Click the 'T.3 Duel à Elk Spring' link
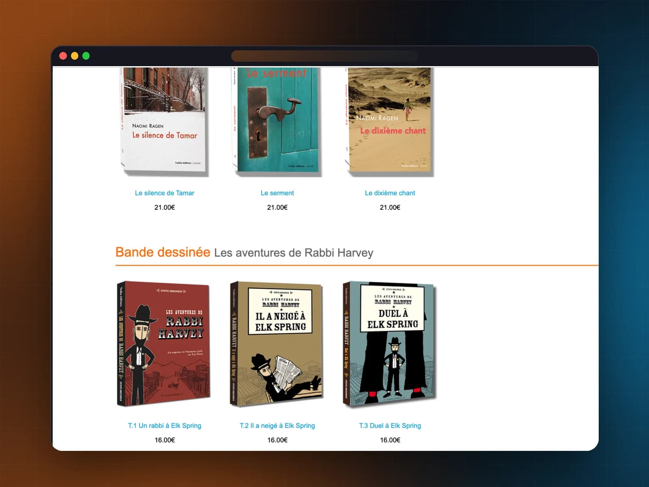This screenshot has width=649, height=487. 390,426
